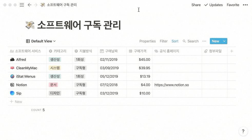Open the 카테고리 column header menu
Screen dimensions: 252x140
click(x=60, y=51)
